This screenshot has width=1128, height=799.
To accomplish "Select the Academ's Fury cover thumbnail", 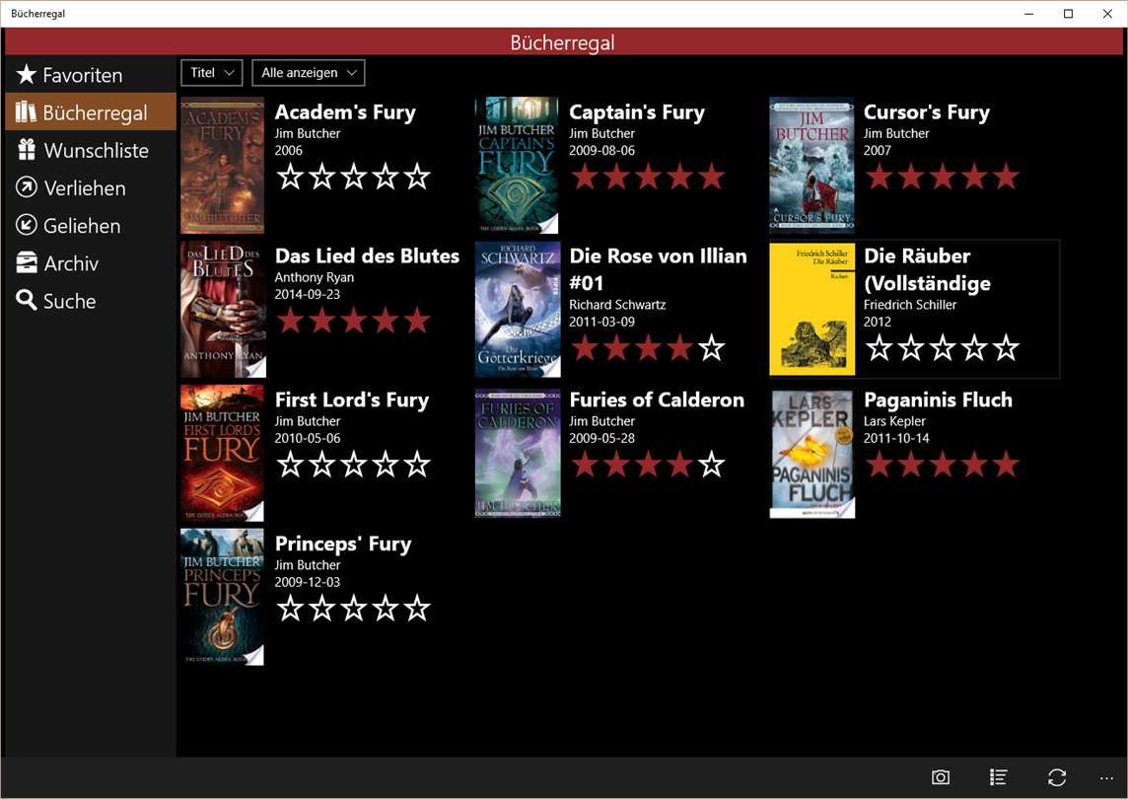I will point(222,166).
